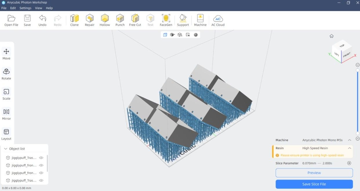Open the Edit menu
The height and width of the screenshot is (191, 360).
(13, 8)
